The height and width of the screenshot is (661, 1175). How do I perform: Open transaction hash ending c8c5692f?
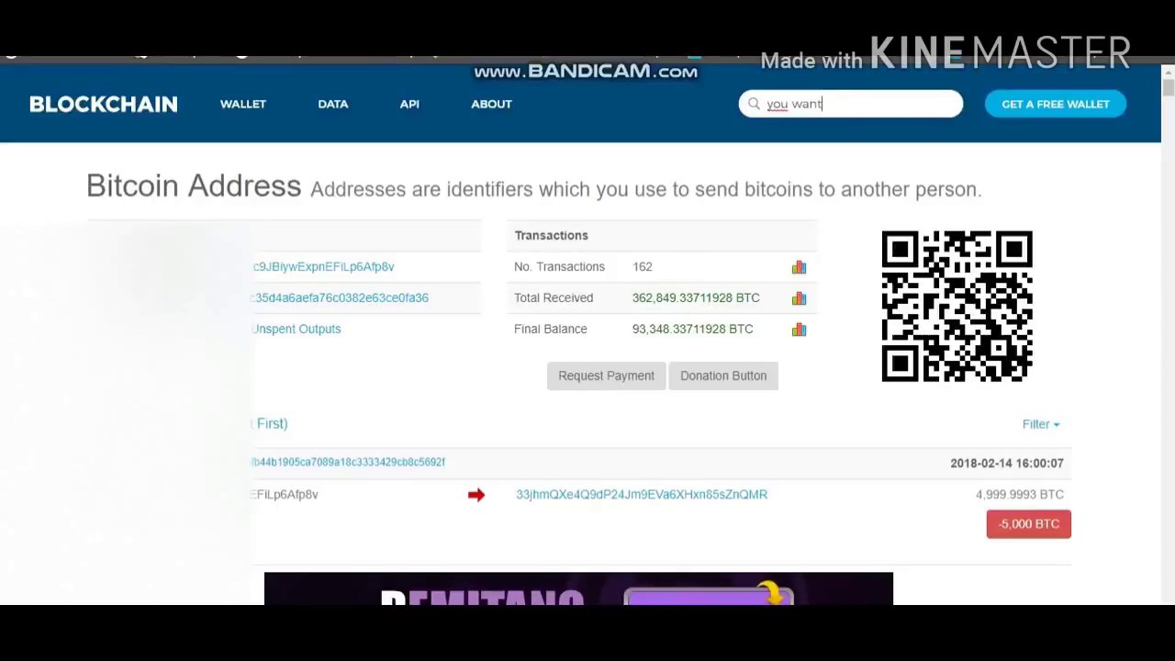coord(348,462)
